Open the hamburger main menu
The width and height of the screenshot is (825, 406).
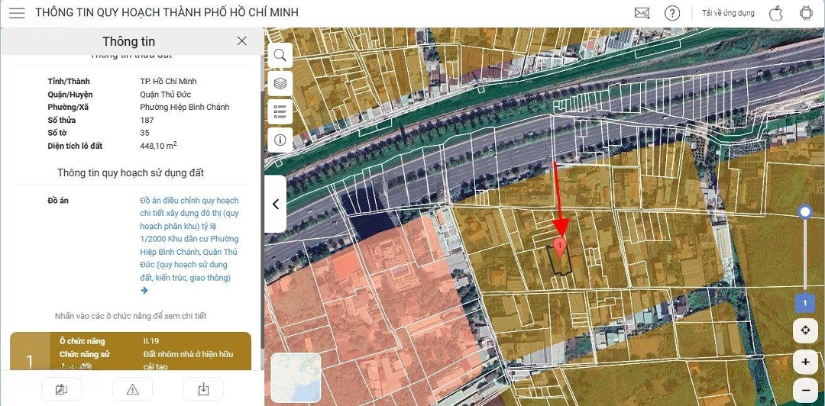tap(17, 13)
